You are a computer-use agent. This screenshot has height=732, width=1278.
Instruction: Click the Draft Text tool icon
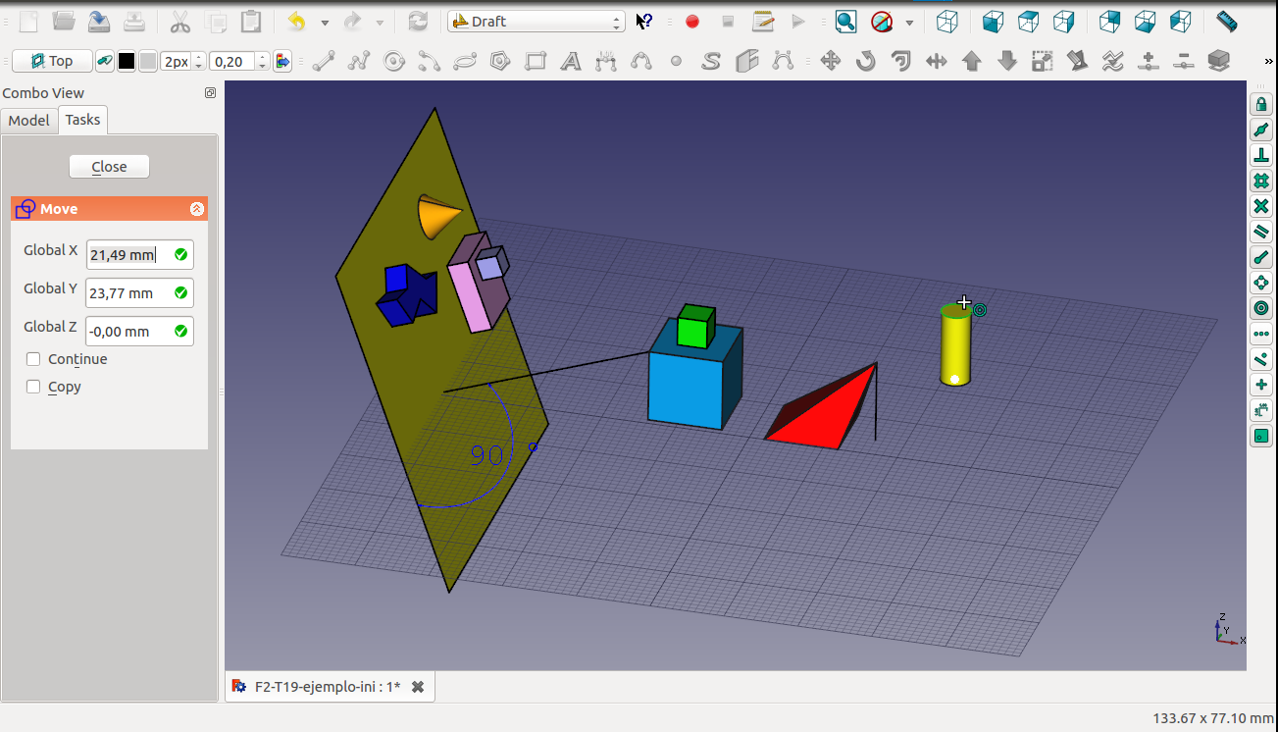[x=570, y=61]
